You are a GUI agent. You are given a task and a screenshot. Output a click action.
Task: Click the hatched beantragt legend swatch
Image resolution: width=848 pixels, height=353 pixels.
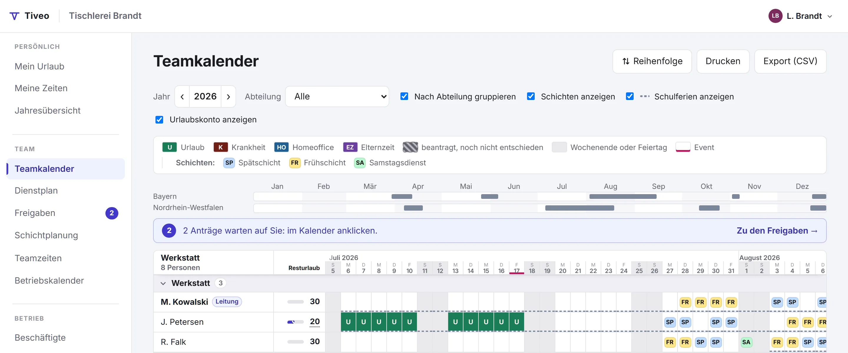(x=410, y=147)
